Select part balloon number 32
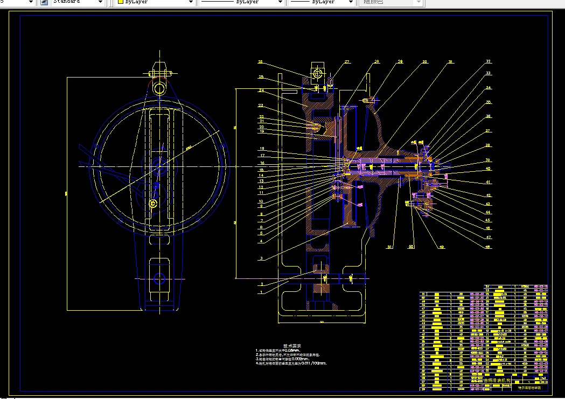The width and height of the screenshot is (565, 399). click(x=489, y=61)
